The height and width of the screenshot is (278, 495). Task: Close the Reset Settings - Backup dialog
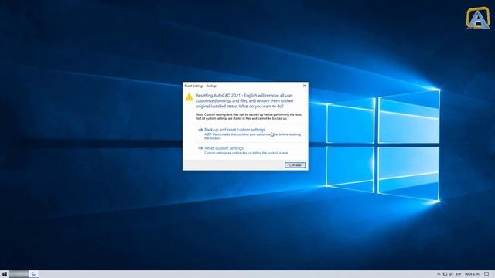point(304,86)
